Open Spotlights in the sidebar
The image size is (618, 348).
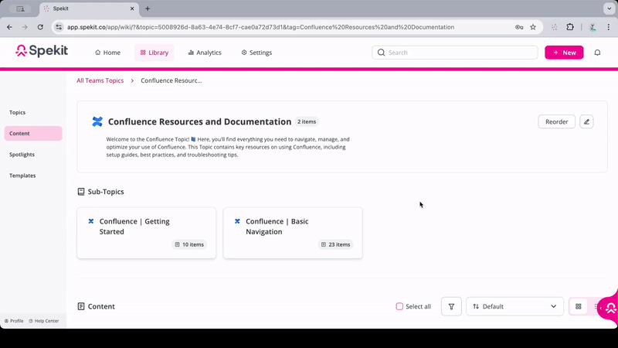[22, 155]
